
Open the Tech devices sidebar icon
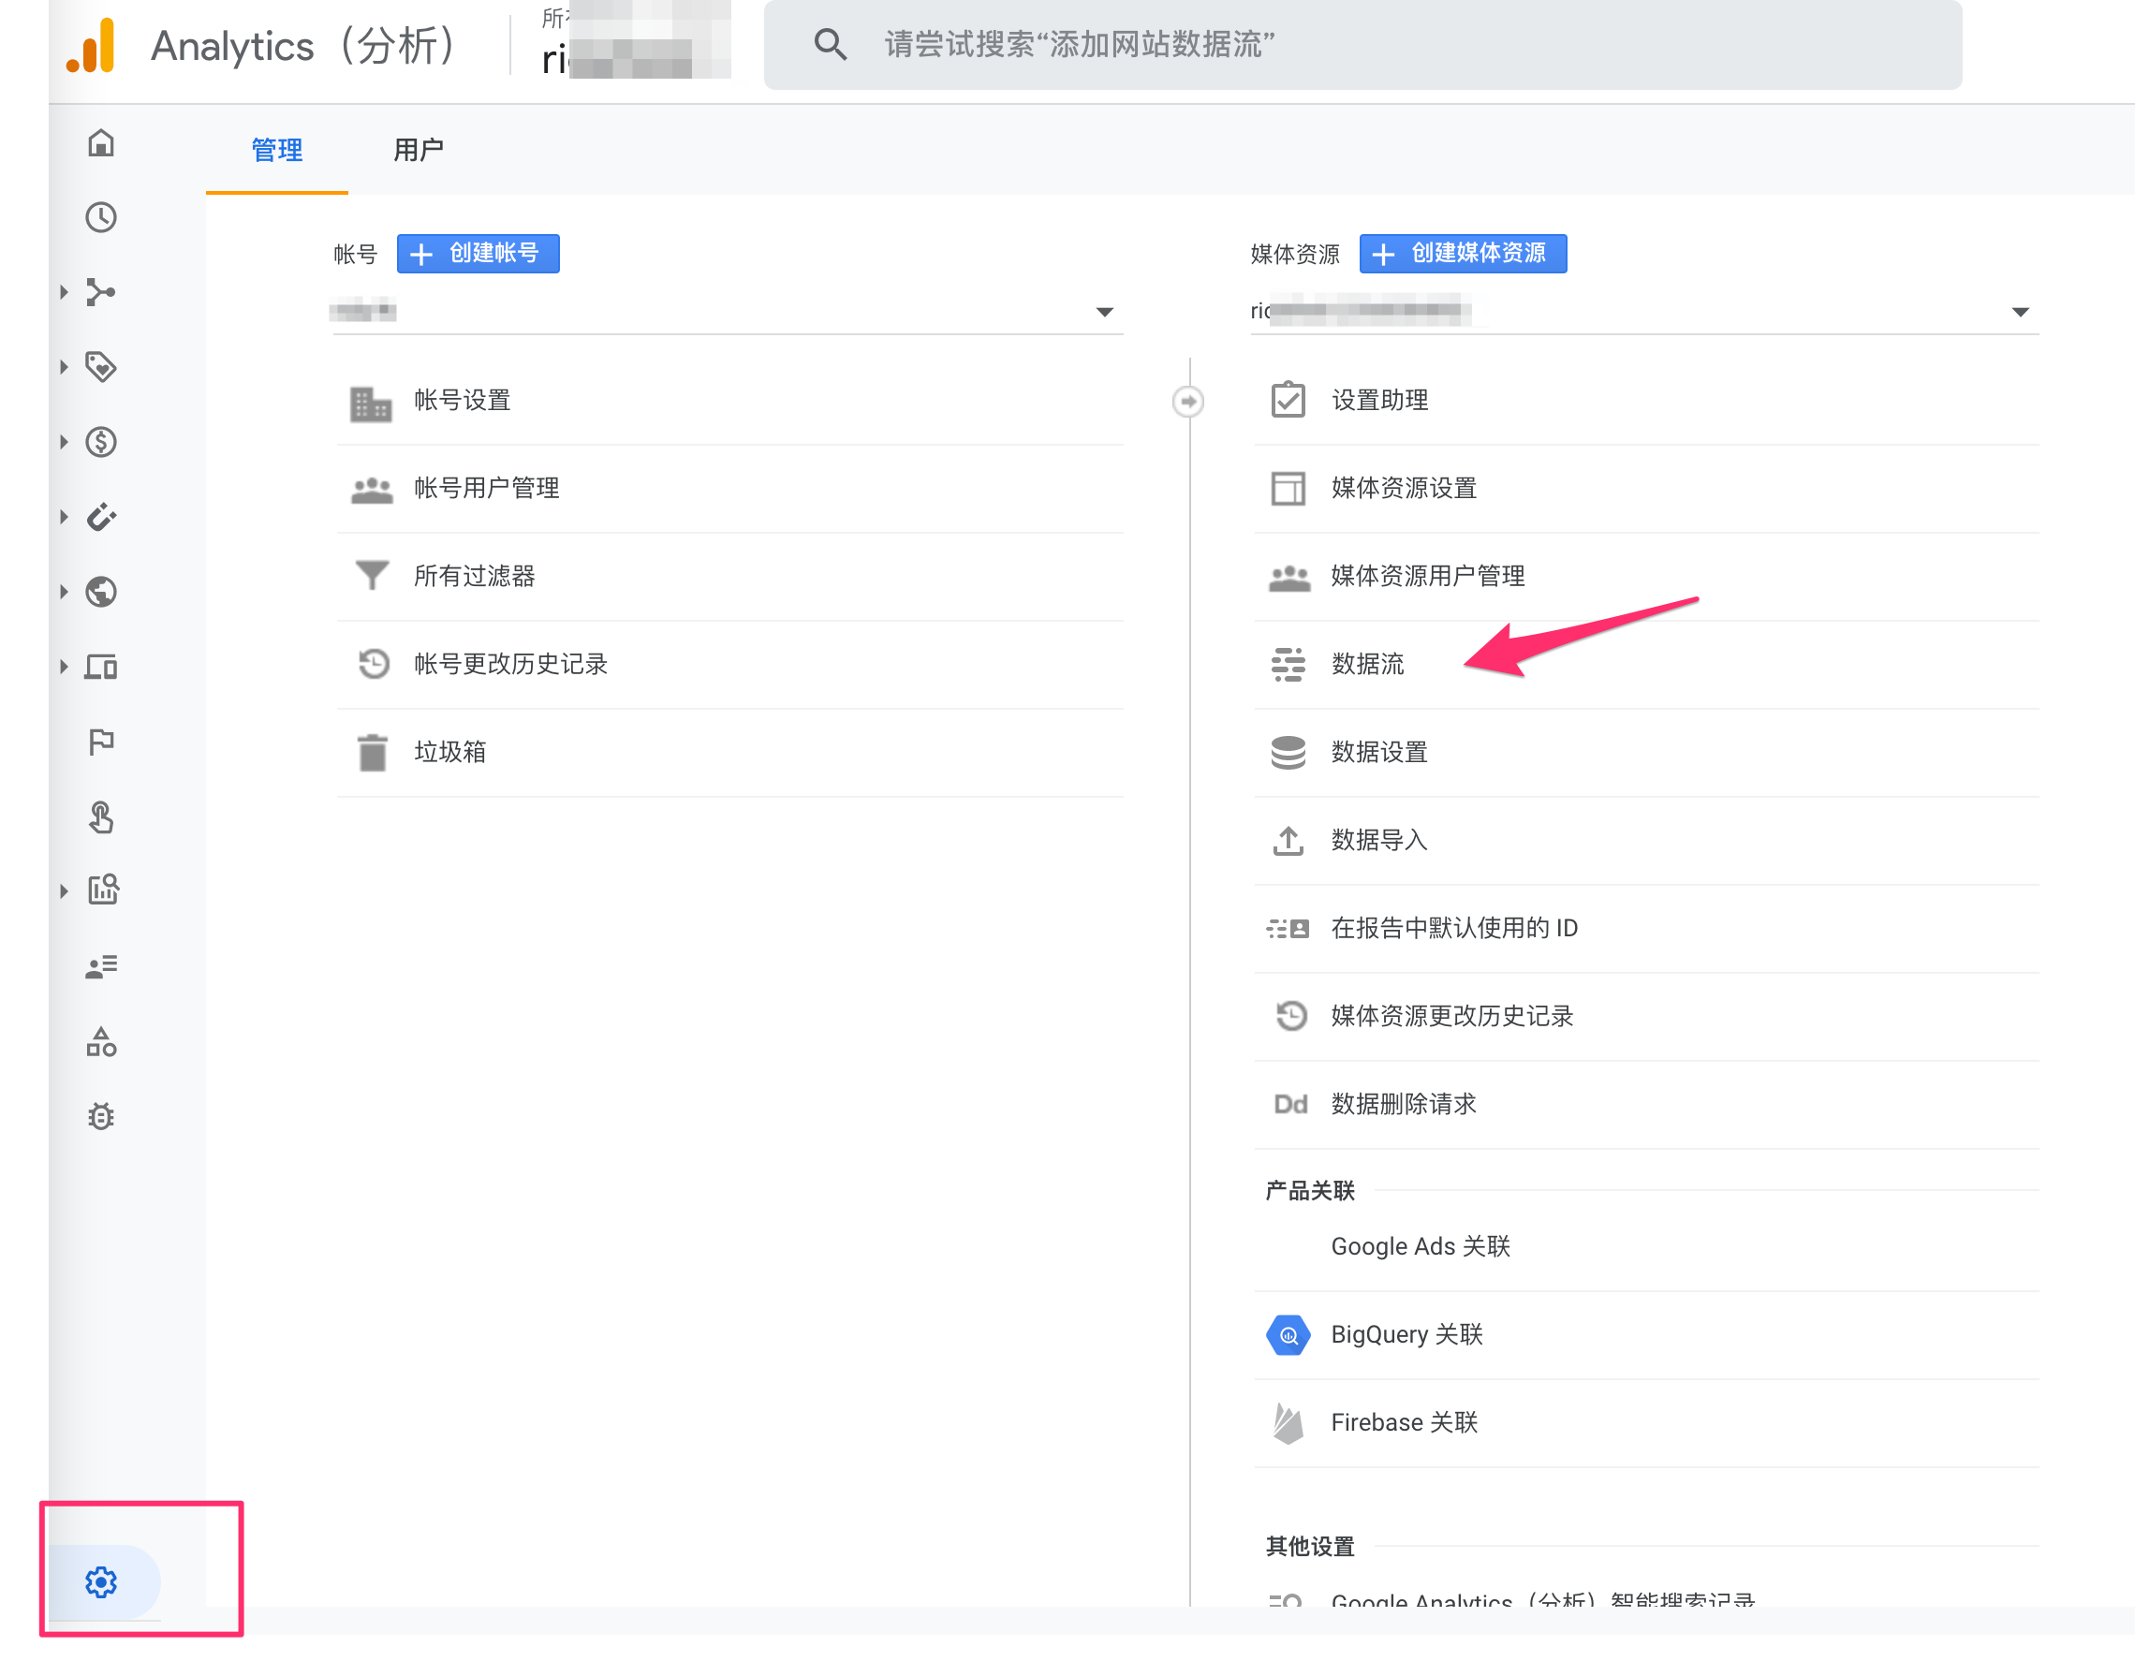(101, 668)
